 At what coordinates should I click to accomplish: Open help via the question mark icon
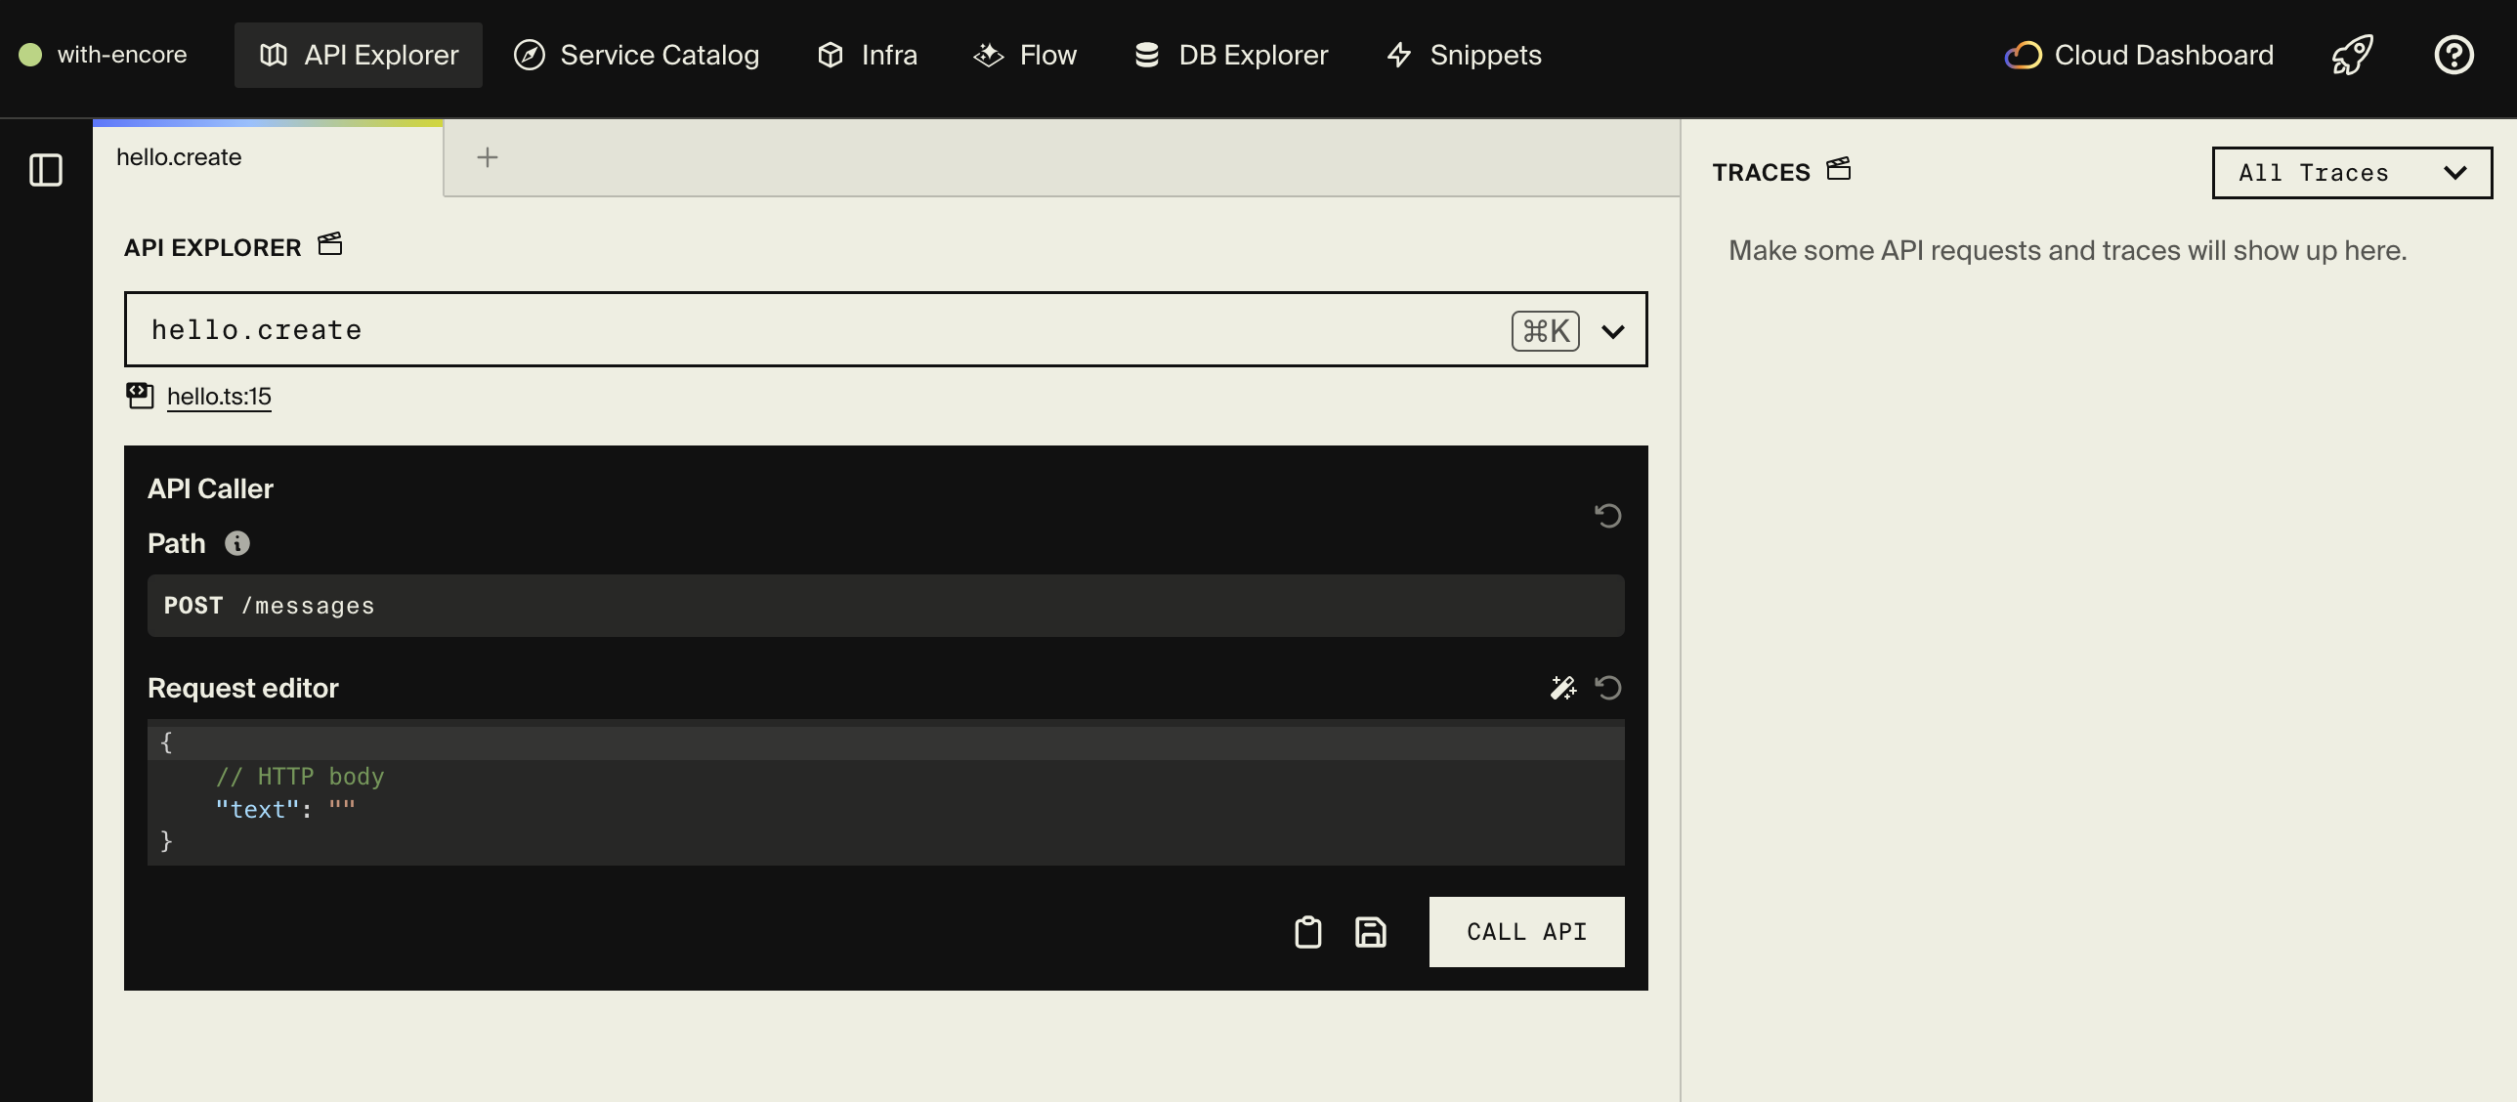2453,55
